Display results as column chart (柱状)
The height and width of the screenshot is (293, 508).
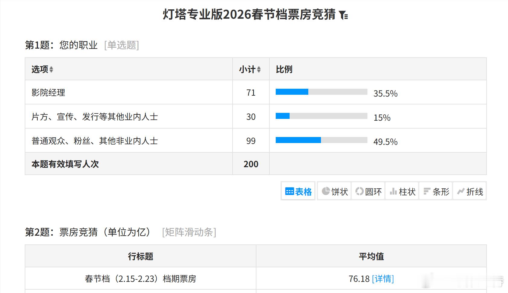point(402,191)
